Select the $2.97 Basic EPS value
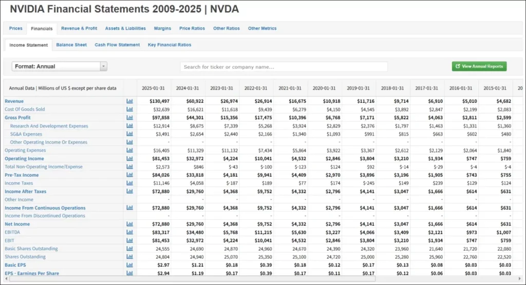 coord(163,265)
